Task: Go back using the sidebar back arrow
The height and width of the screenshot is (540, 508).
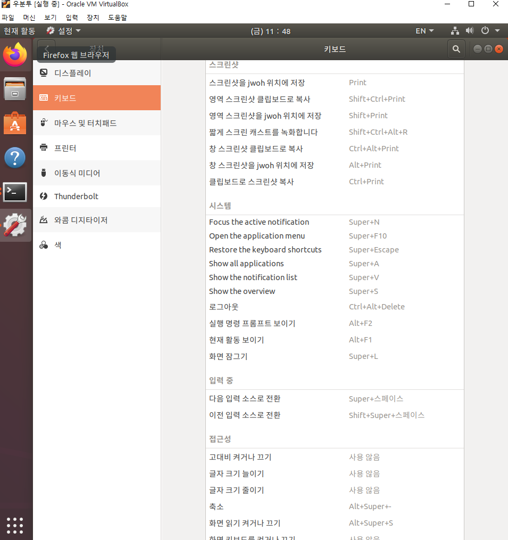Action: (x=46, y=49)
